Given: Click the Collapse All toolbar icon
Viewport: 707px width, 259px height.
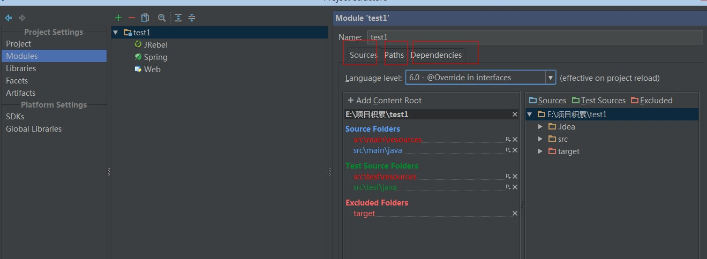Looking at the screenshot, I should point(192,18).
